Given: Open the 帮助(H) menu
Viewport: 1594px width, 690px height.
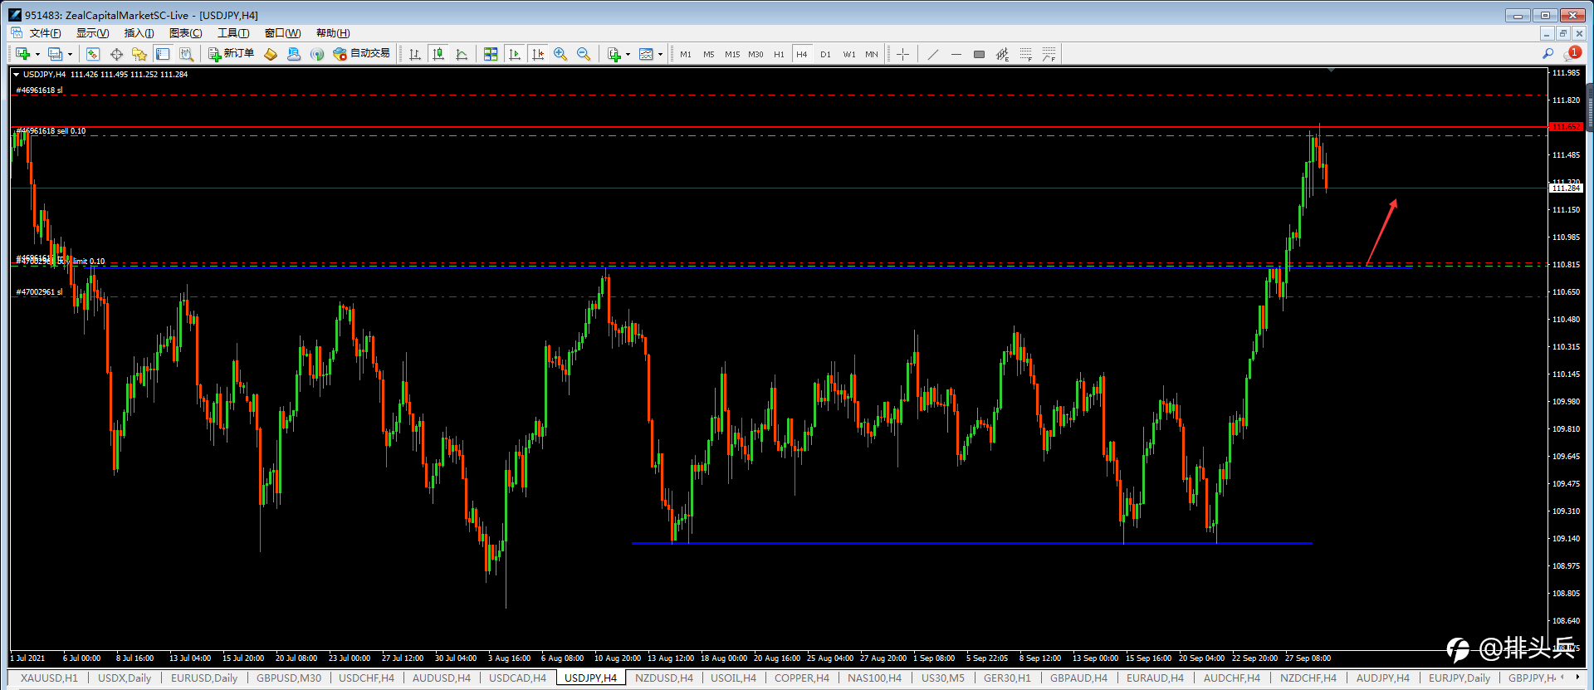Looking at the screenshot, I should coord(333,33).
